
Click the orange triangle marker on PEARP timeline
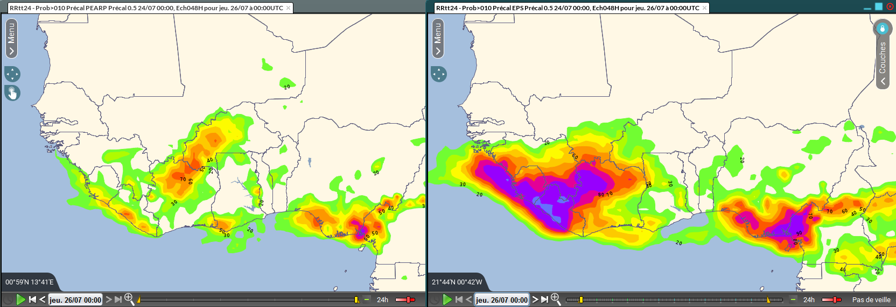coord(139,300)
